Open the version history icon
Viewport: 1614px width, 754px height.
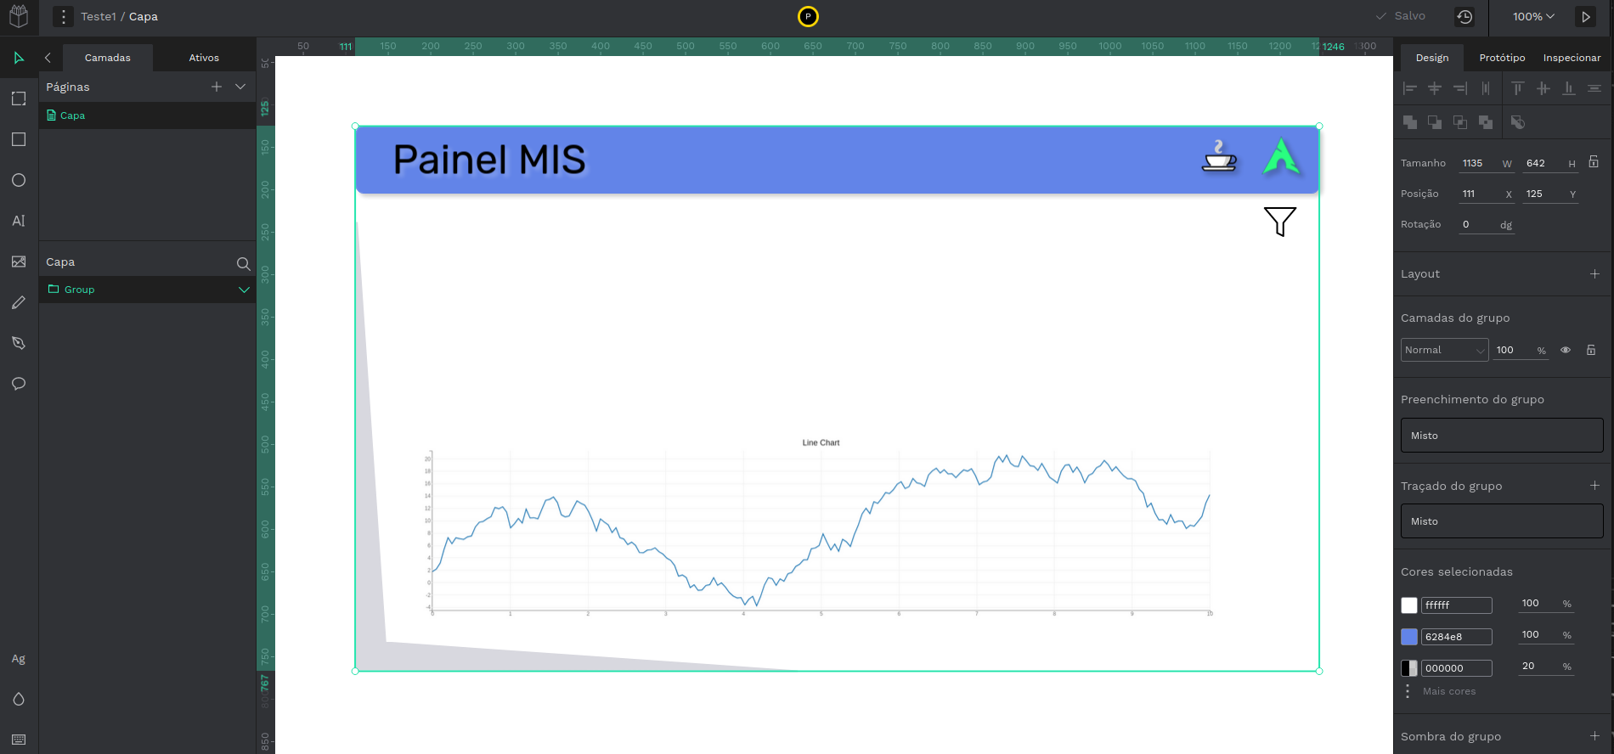pyautogui.click(x=1464, y=17)
